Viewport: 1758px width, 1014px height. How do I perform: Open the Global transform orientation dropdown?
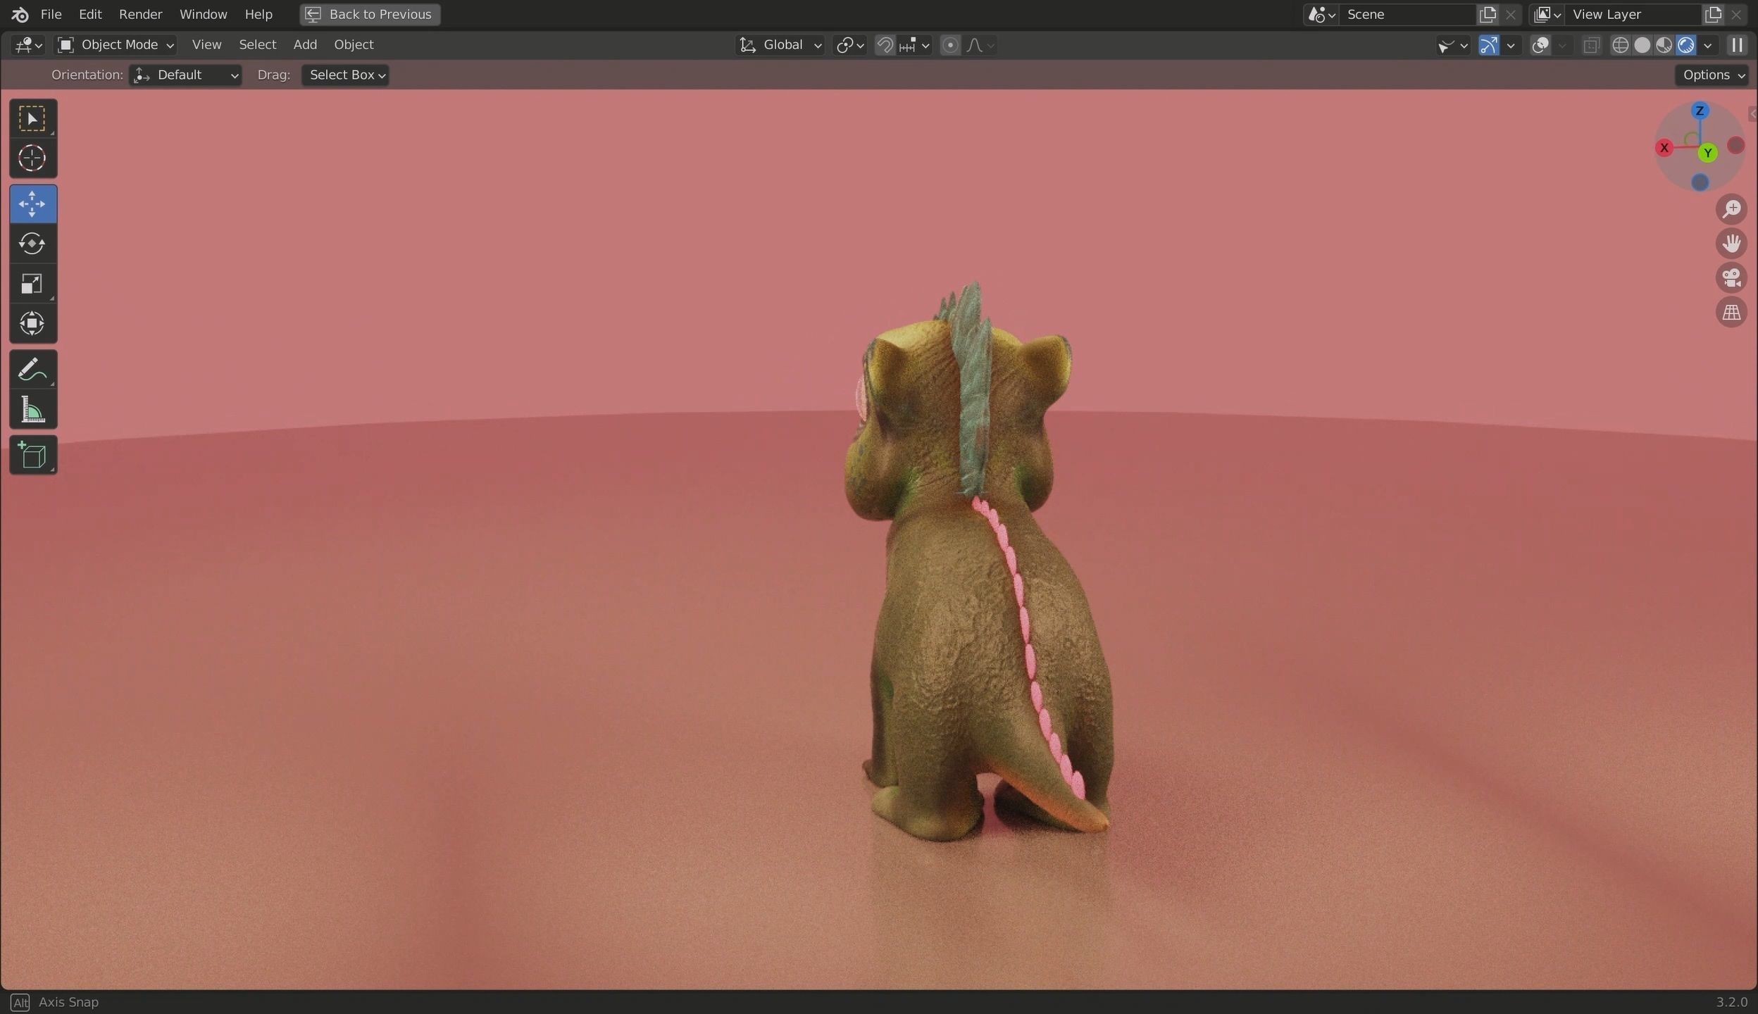[780, 45]
